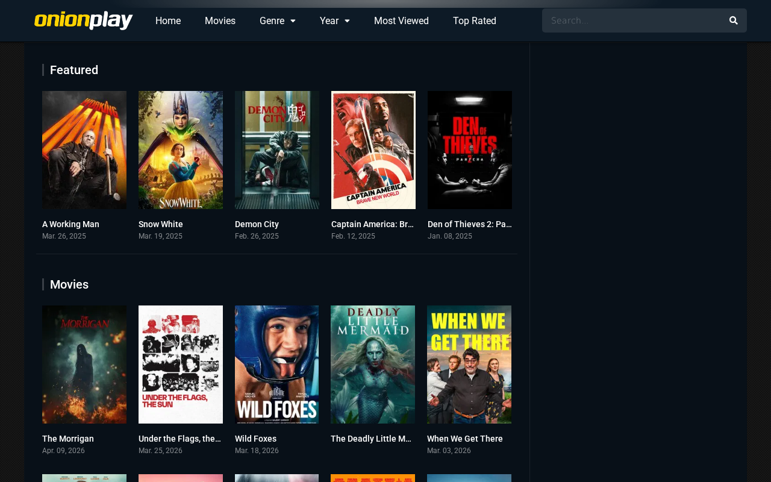Screen dimensions: 771x482
Task: Click the 'Feb. 12, 2025' release date
Action: coord(353,236)
